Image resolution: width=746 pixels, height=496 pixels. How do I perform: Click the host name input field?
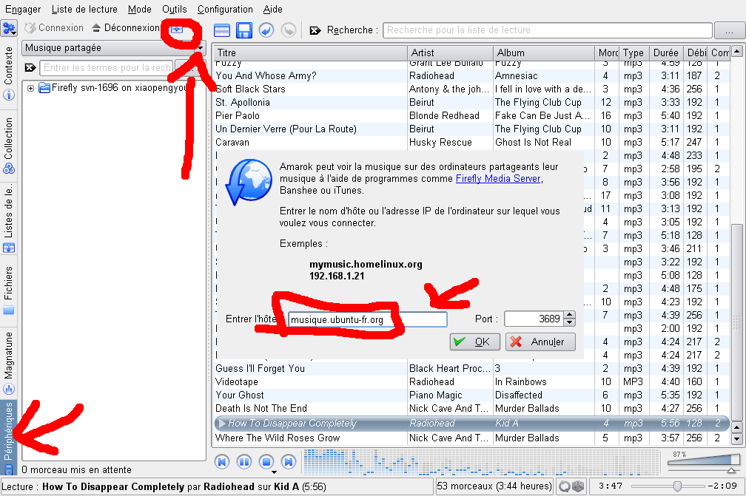pos(368,320)
